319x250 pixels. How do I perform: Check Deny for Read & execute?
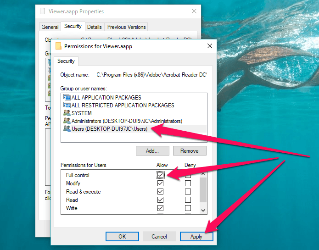click(x=188, y=191)
